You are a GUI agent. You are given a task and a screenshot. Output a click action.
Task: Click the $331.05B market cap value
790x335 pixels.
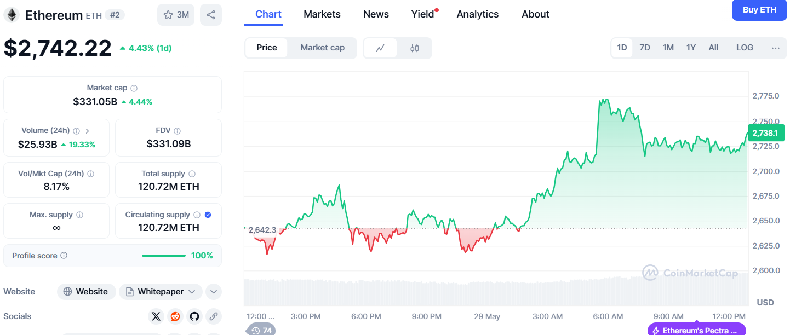pyautogui.click(x=95, y=101)
